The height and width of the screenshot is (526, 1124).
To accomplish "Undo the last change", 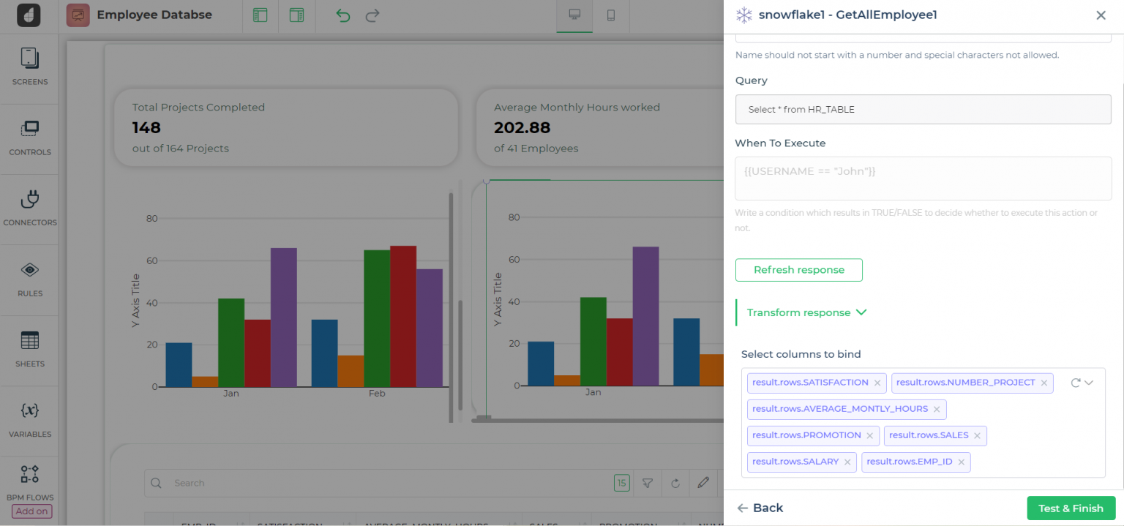I will (342, 15).
